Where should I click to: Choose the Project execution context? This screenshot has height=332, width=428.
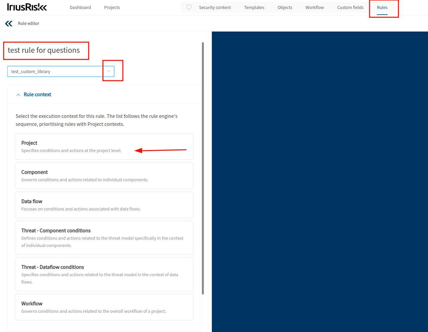click(104, 146)
